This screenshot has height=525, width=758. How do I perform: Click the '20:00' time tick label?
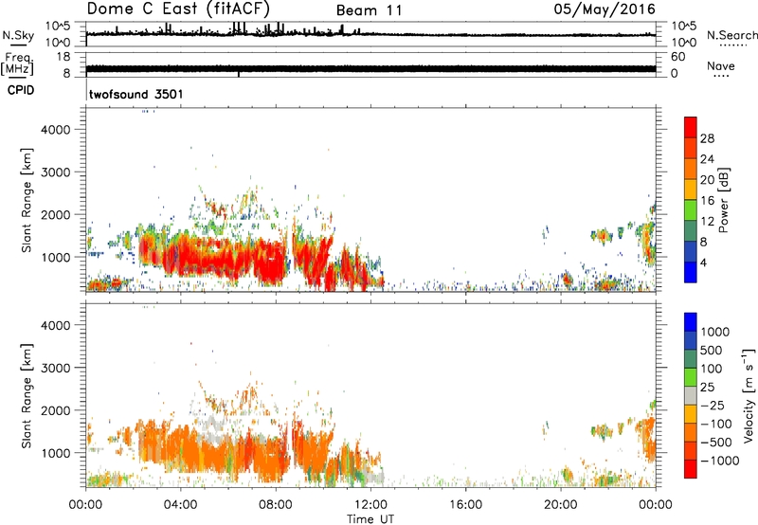(x=561, y=505)
